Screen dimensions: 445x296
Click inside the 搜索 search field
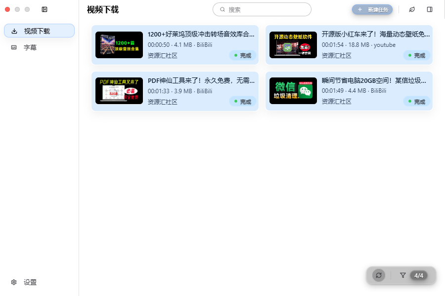(262, 9)
